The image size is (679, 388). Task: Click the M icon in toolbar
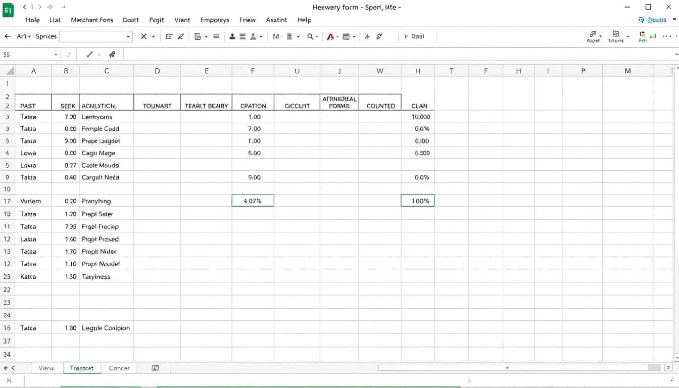tap(276, 36)
